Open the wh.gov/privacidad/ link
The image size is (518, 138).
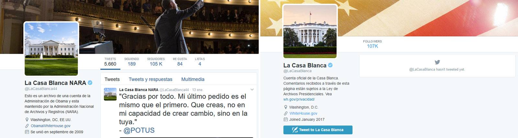tap(299, 100)
